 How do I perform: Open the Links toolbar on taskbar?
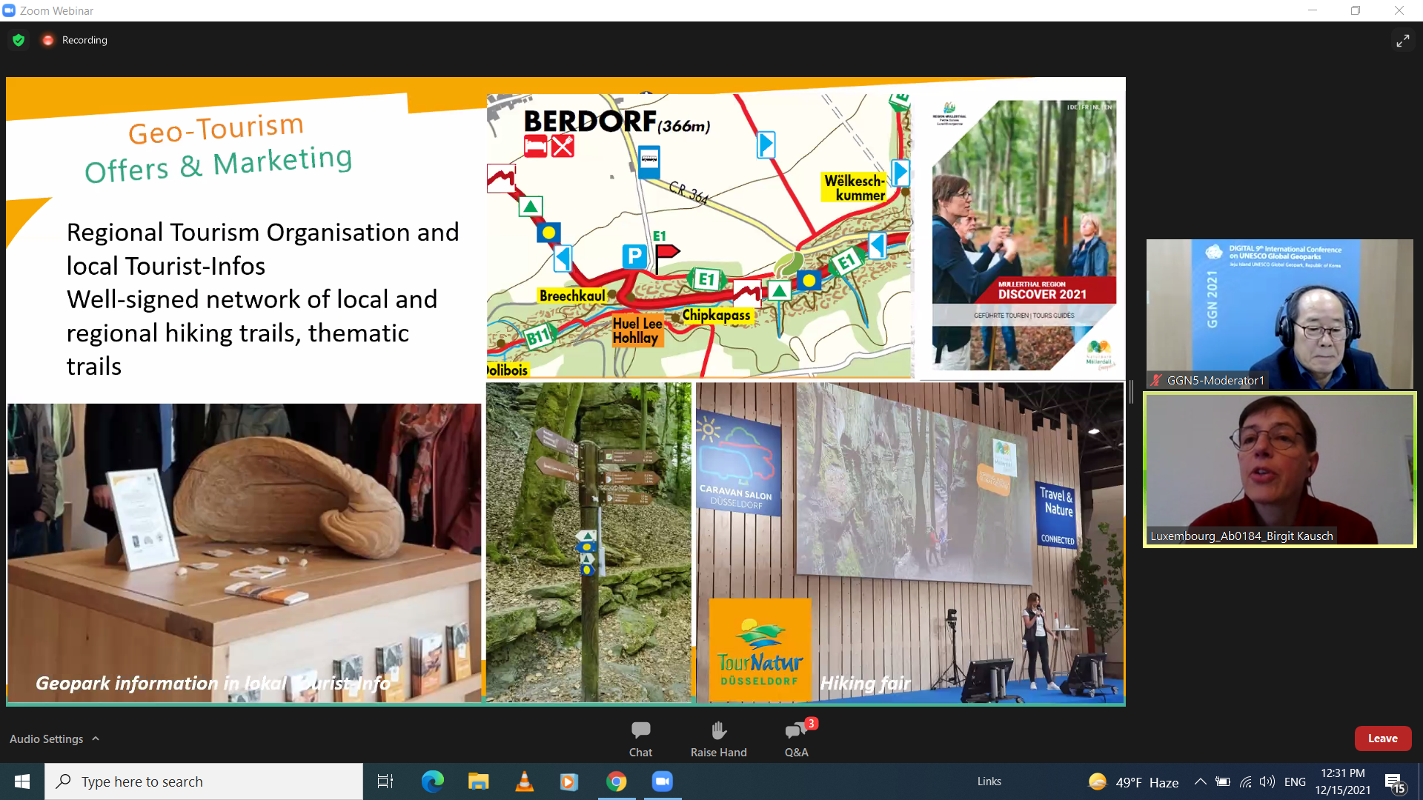pos(989,781)
